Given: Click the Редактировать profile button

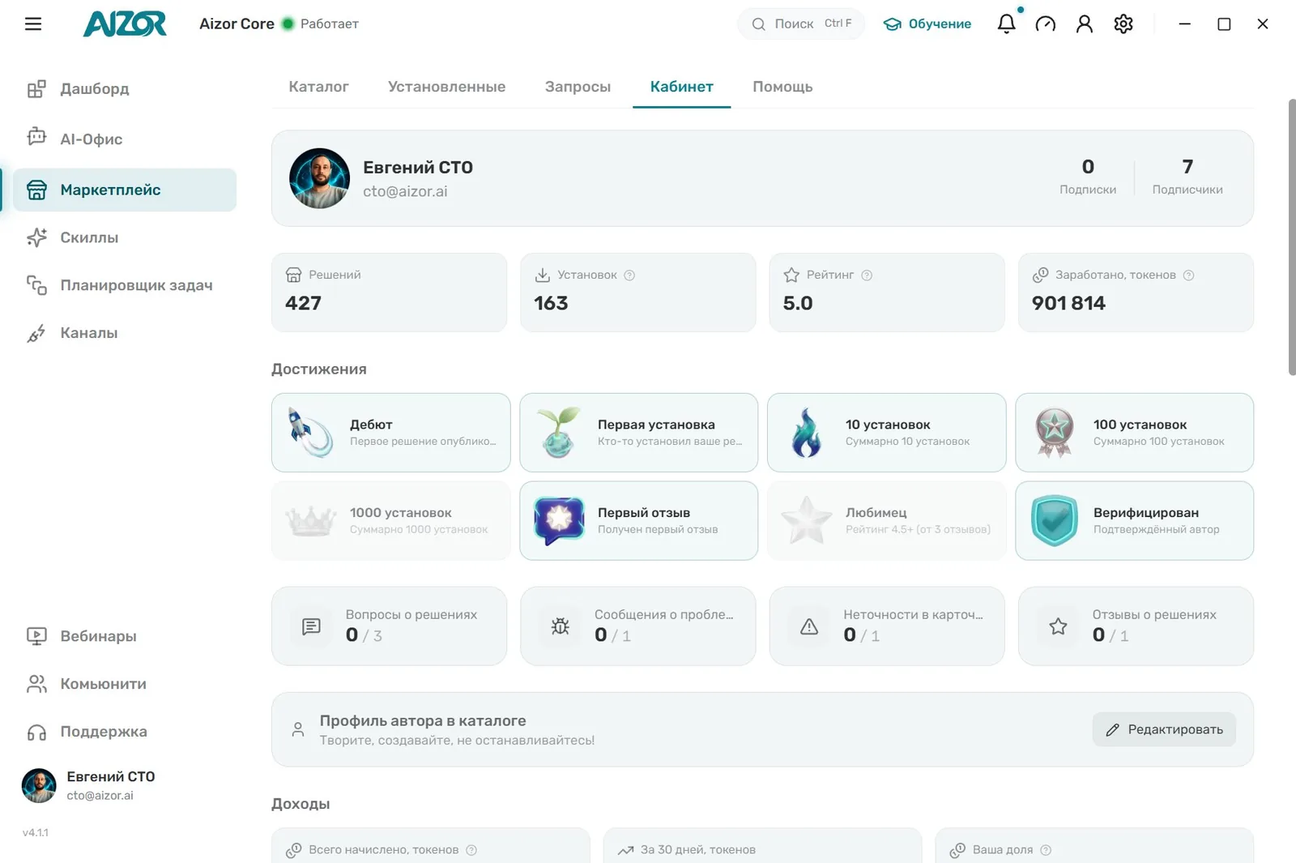Looking at the screenshot, I should [x=1163, y=729].
